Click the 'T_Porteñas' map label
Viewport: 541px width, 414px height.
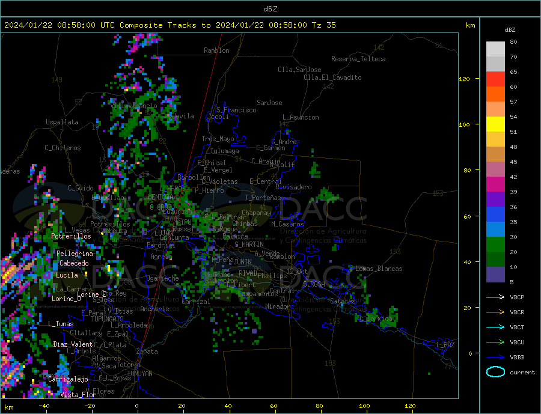click(263, 198)
